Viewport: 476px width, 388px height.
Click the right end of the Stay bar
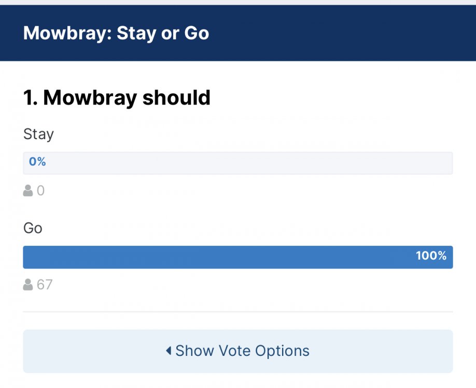tap(446, 163)
